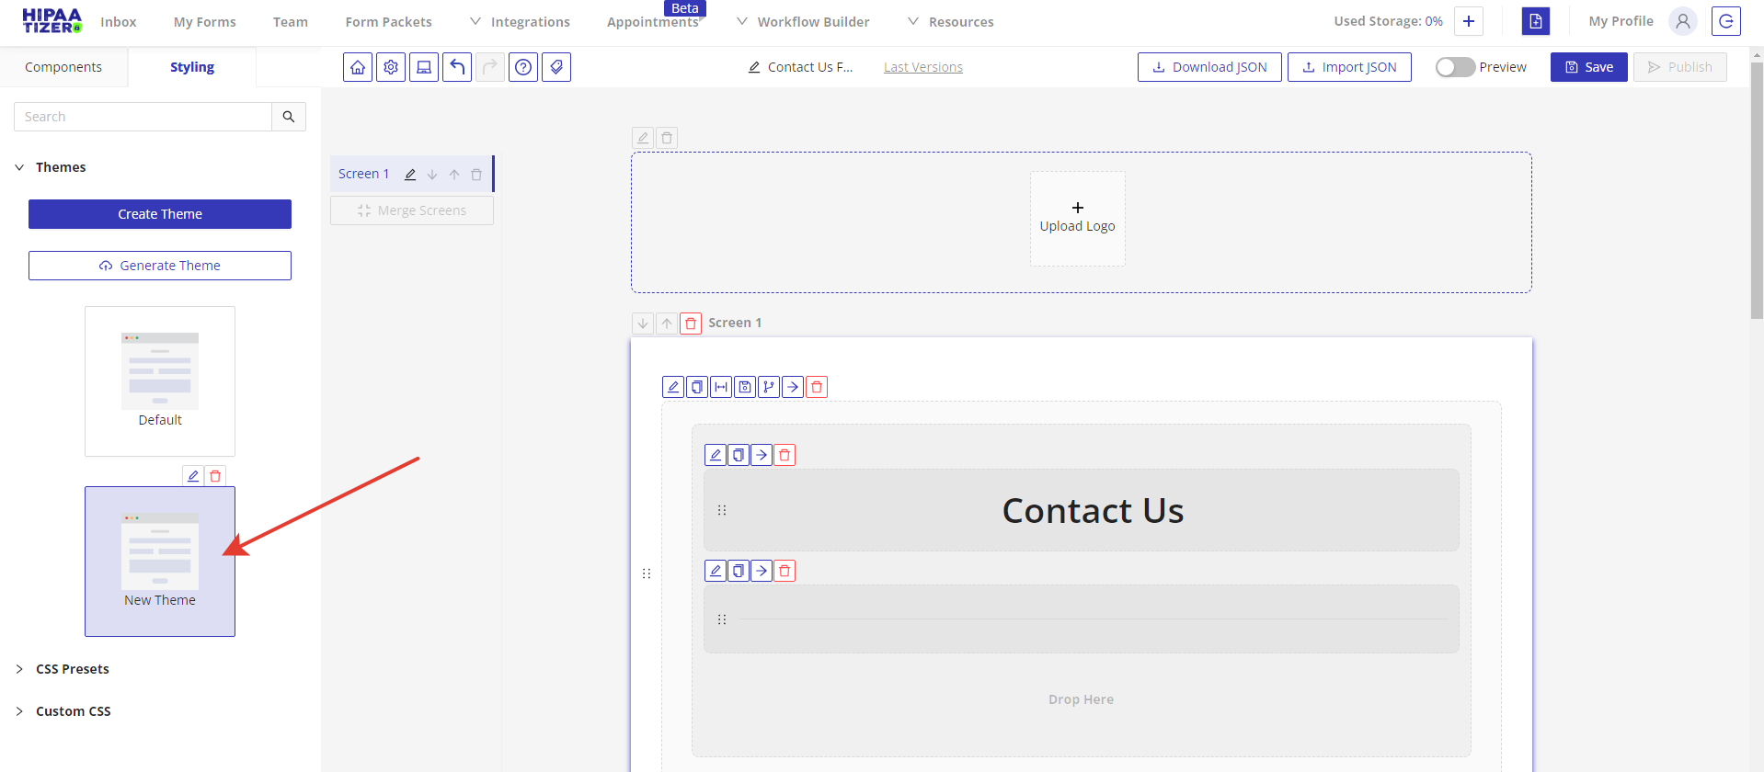The height and width of the screenshot is (772, 1764).
Task: Select the Default theme thumbnail
Action: pyautogui.click(x=160, y=380)
